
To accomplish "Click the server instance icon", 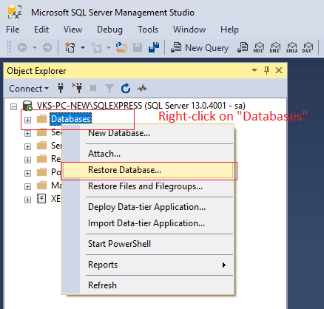I will click(27, 106).
